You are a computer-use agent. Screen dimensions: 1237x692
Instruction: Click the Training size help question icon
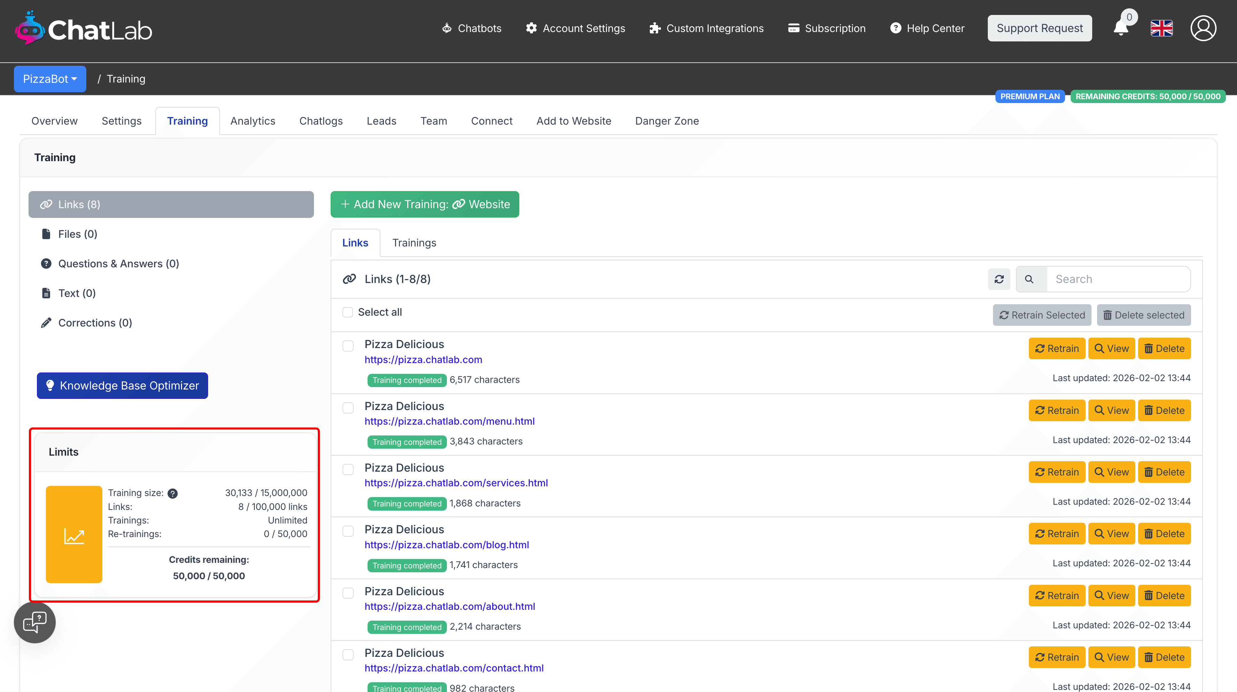(172, 493)
